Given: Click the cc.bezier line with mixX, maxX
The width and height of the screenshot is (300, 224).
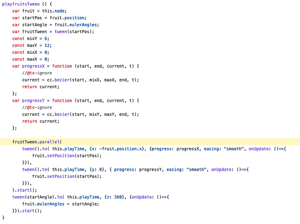Looking at the screenshot, I should [x=80, y=80].
